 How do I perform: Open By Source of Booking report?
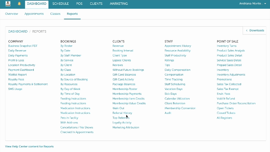click(74, 80)
